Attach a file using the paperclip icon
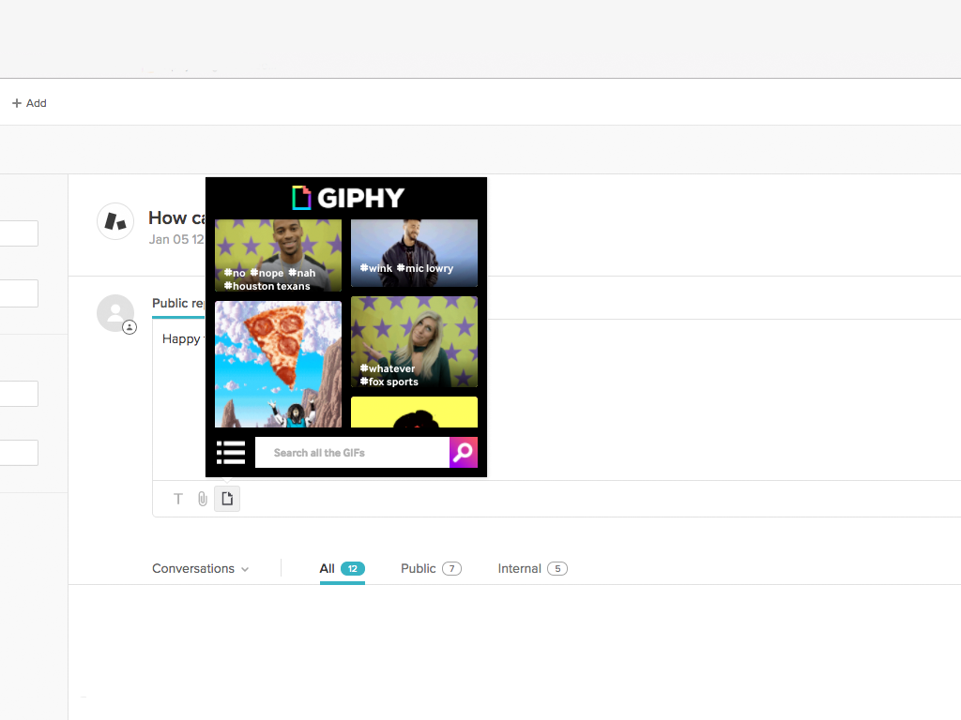The width and height of the screenshot is (961, 720). click(202, 499)
